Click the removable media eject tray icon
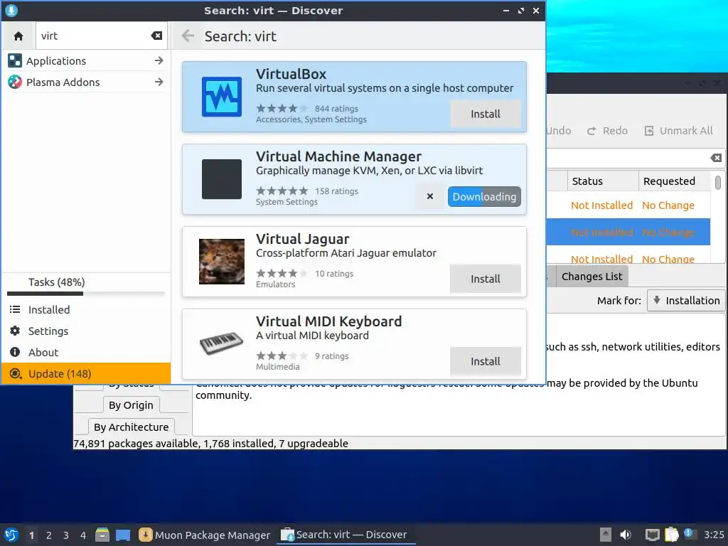Viewport: 728px width, 546px height. pyautogui.click(x=605, y=535)
